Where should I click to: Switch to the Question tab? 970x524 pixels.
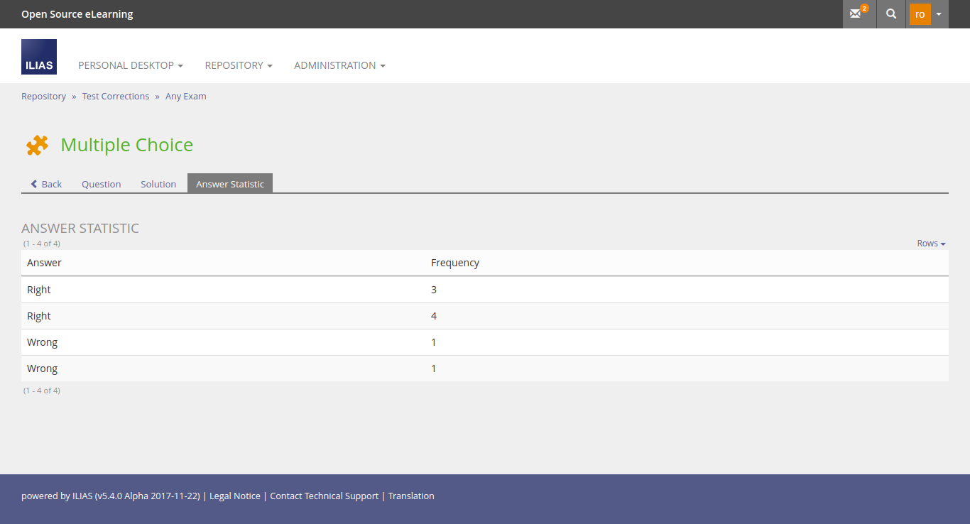[101, 184]
